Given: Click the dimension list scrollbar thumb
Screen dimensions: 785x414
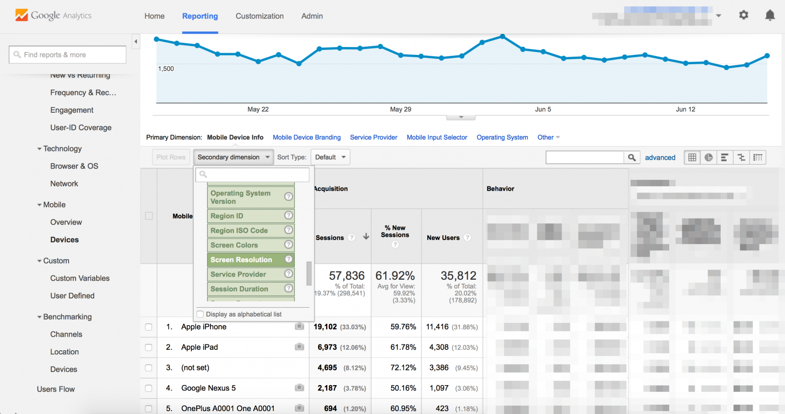Looking at the screenshot, I should [309, 273].
